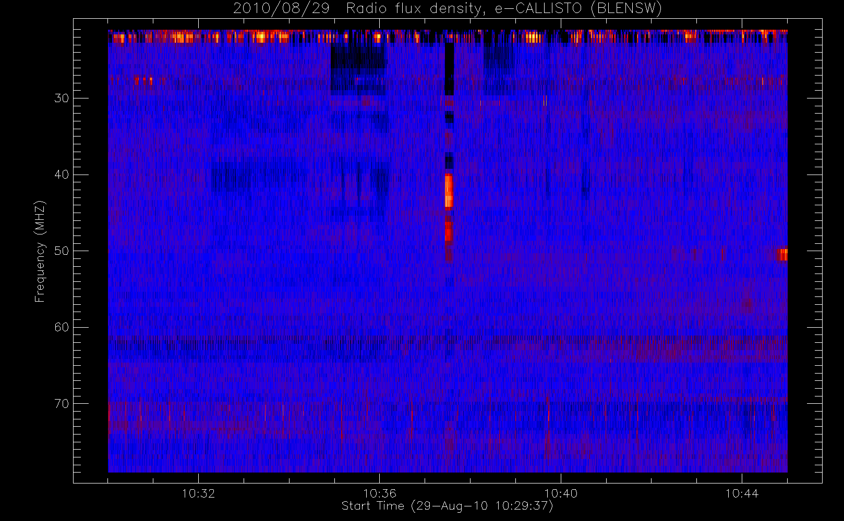Click the '10:40' time tick label
The width and height of the screenshot is (844, 521).
(x=561, y=493)
